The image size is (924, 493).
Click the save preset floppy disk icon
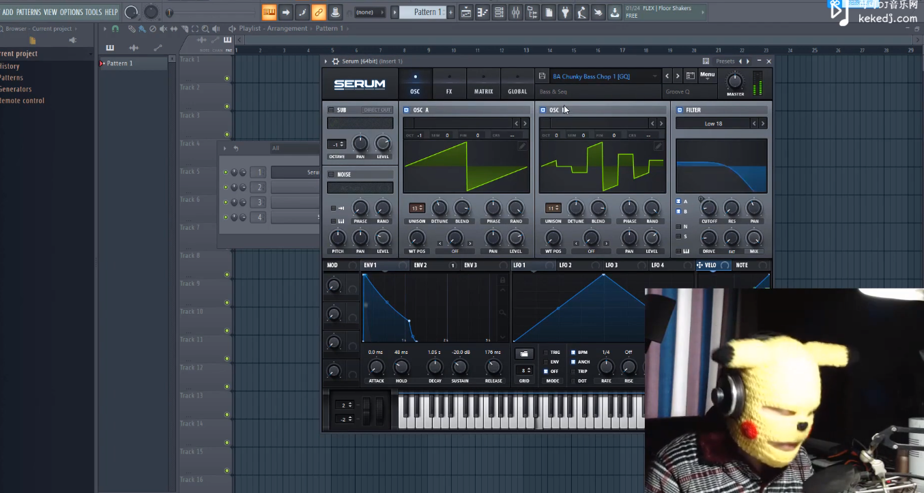543,76
